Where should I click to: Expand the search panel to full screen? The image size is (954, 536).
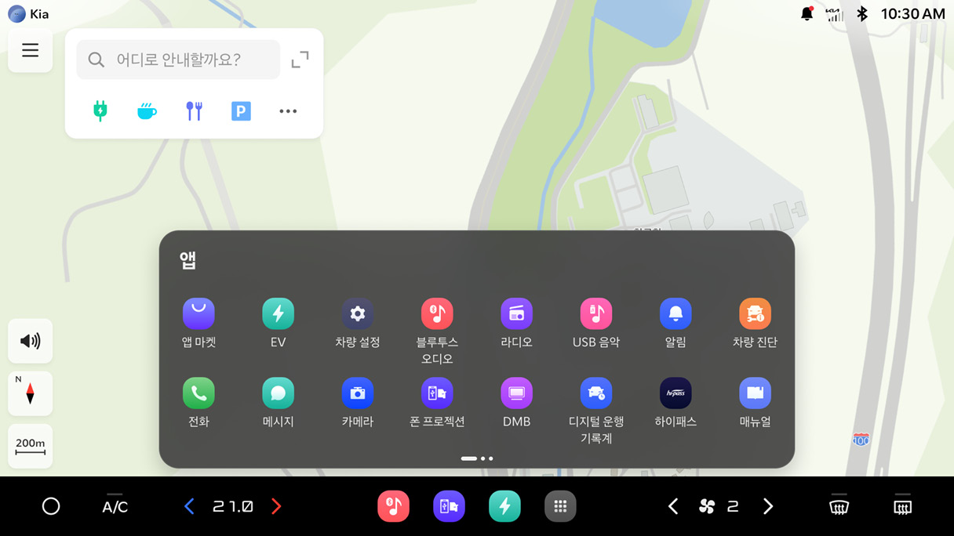pos(300,60)
